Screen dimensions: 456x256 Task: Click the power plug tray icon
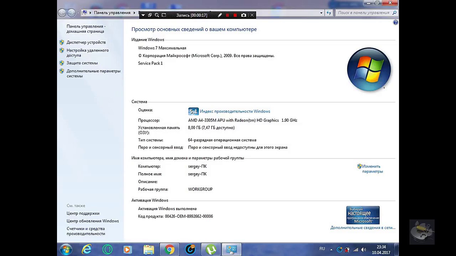click(347, 250)
